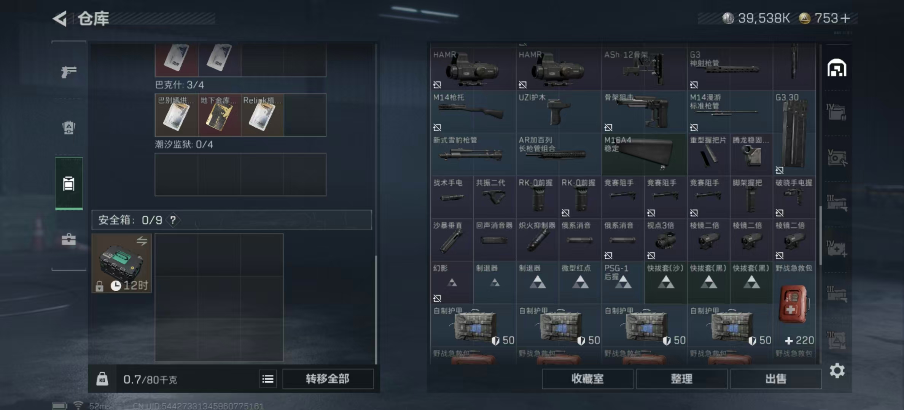Select the 地下金库 key card item
This screenshot has width=904, height=410.
(x=219, y=115)
